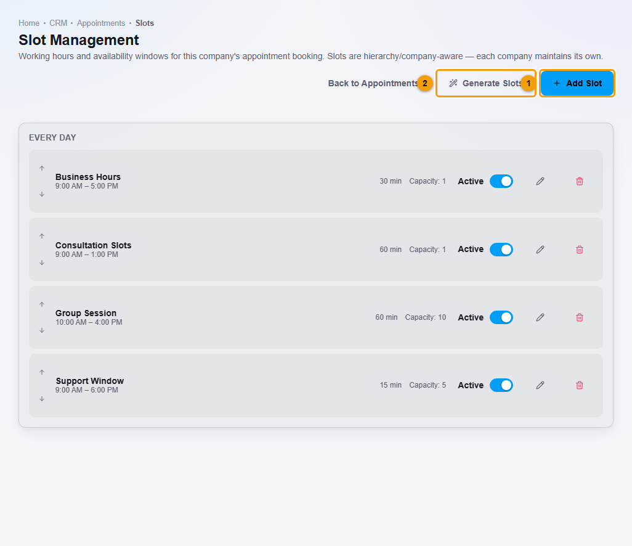Select the Group Session title
632x546 pixels.
86,313
